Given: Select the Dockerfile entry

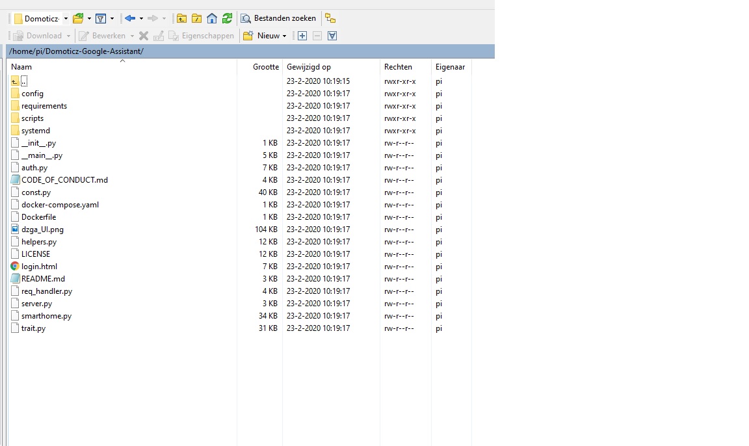Looking at the screenshot, I should coord(39,217).
